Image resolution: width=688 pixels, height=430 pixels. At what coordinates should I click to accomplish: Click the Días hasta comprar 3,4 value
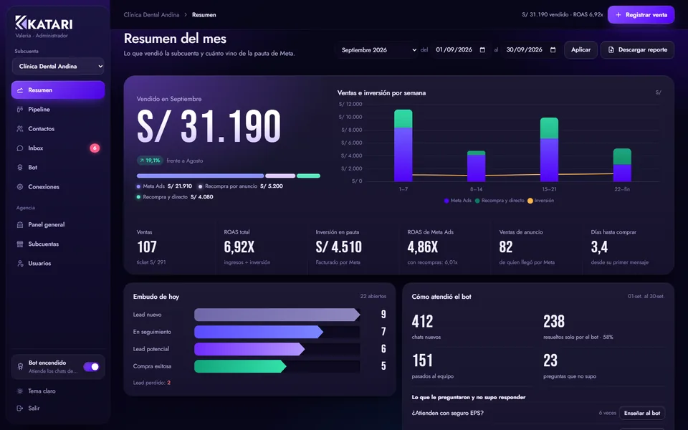pos(599,247)
